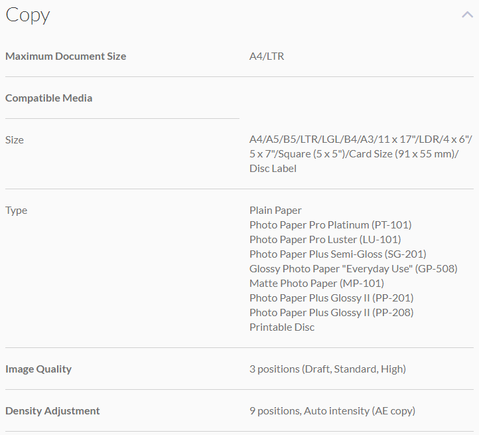Screen dimensions: 479x435
Task: Click Matte Photo Paper (MP-101)
Action: click(316, 283)
